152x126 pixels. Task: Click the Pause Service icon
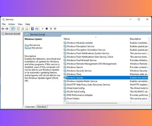tap(51, 29)
